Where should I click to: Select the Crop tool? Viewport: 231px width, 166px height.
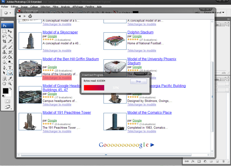[x=4, y=41]
